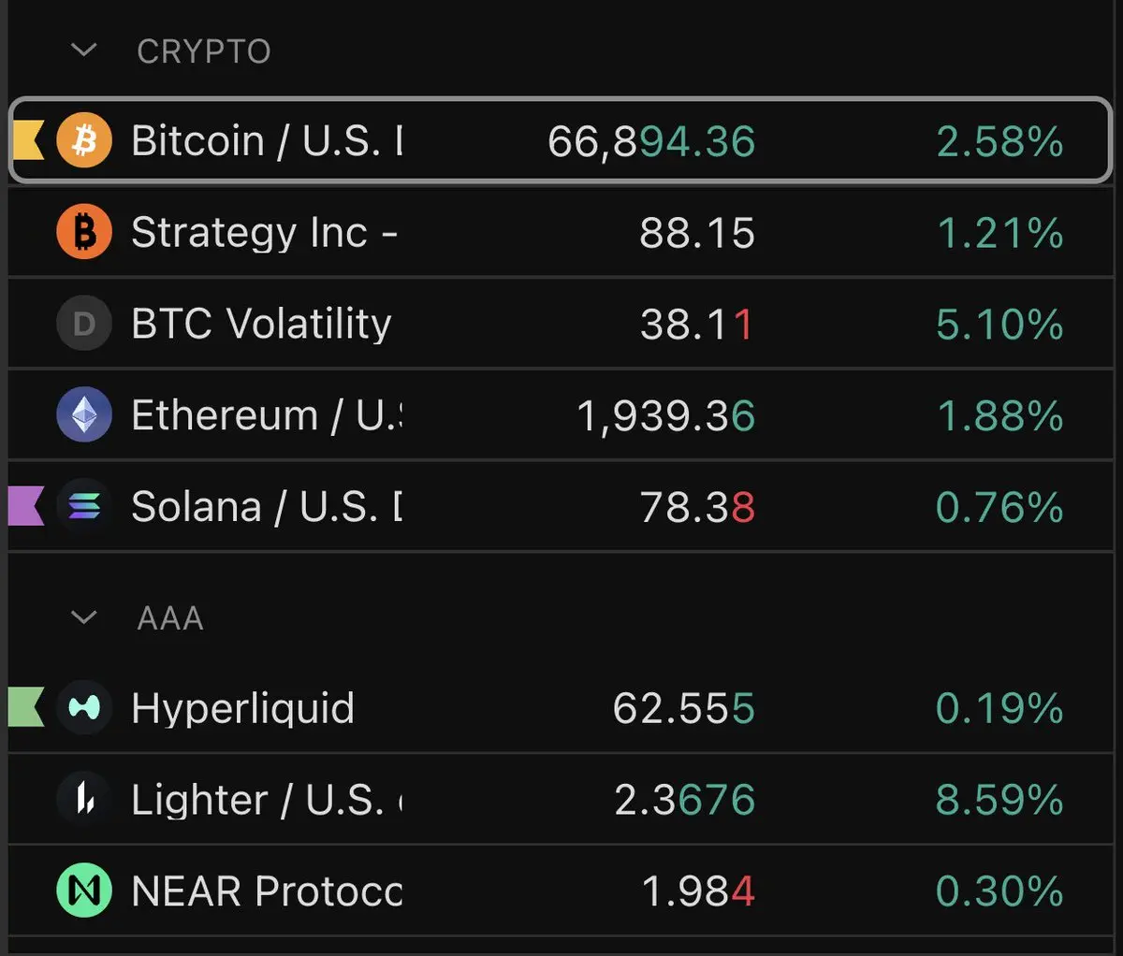
Task: Select the Ethereum / U.S. Dollar row
Action: tap(561, 414)
